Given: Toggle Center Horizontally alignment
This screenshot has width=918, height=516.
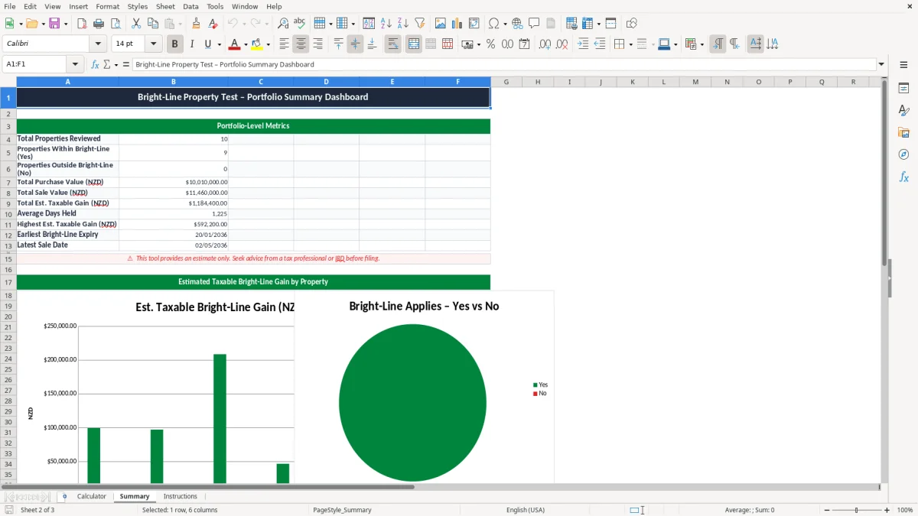Looking at the screenshot, I should pyautogui.click(x=301, y=44).
